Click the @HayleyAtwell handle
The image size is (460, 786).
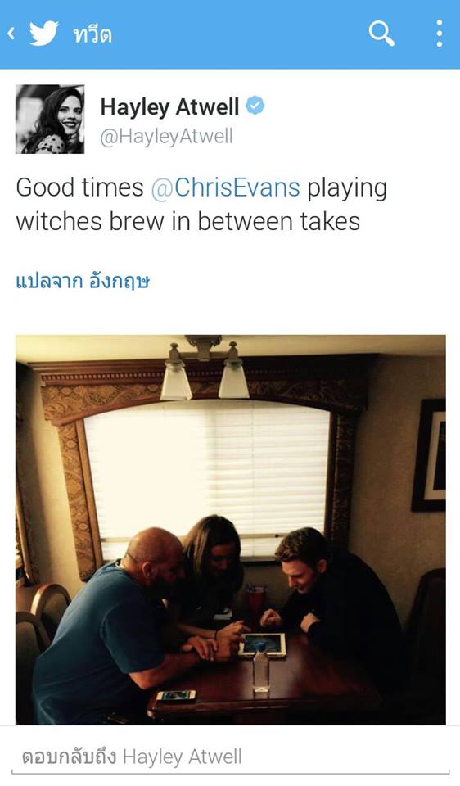click(166, 137)
